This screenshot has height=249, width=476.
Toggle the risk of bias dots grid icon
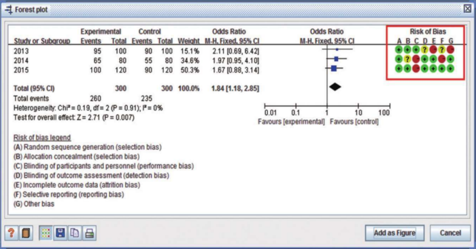[46, 233]
